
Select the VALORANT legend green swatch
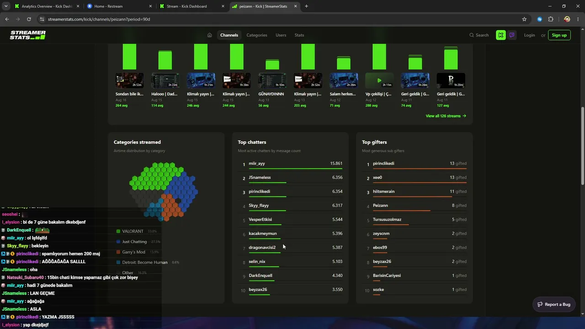(x=118, y=231)
